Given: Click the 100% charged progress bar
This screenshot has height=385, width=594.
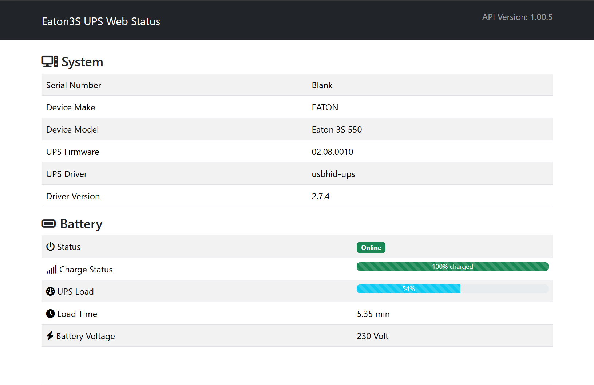Looking at the screenshot, I should tap(452, 267).
